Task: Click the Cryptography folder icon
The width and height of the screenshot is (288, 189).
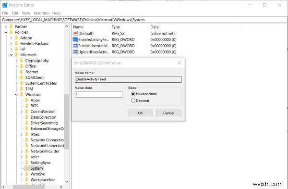Action: pos(22,61)
